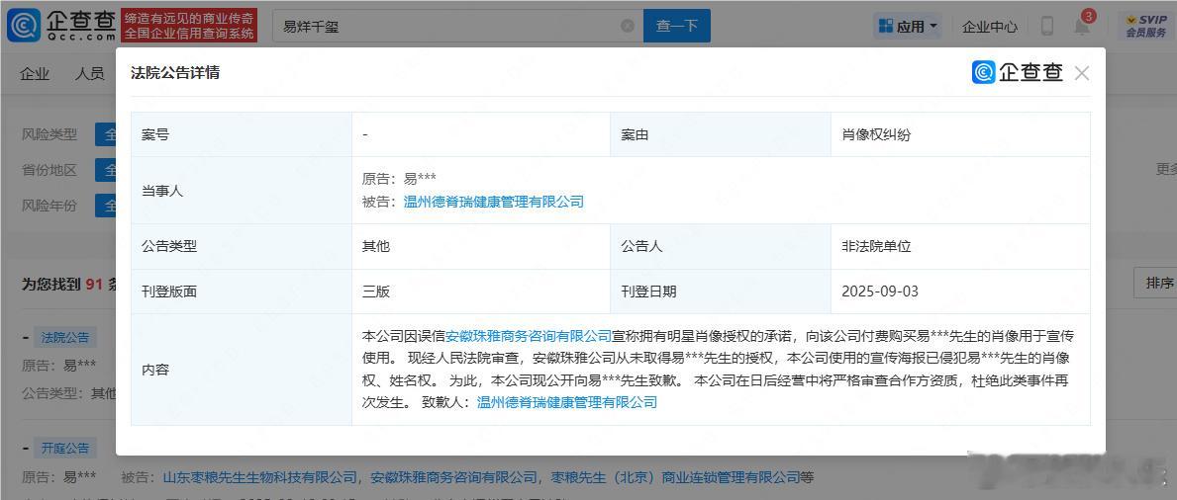This screenshot has height=500, width=1177.
Task: Clear the search box with the X icon
Action: (x=628, y=26)
